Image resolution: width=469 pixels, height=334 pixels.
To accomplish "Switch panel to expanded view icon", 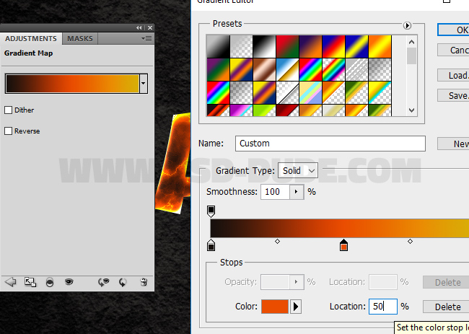I will click(30, 282).
